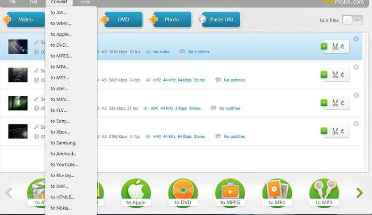
Task: Play the first video in the list
Action: coord(324,46)
